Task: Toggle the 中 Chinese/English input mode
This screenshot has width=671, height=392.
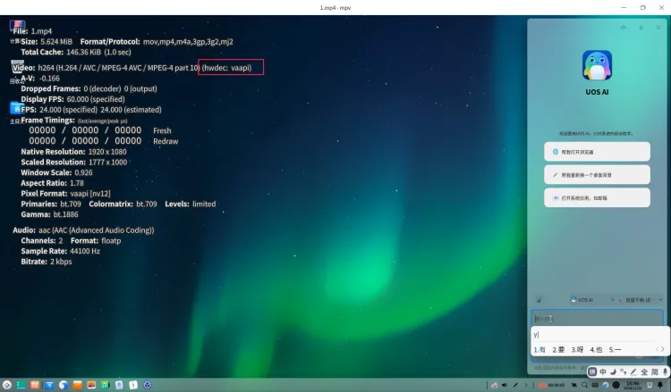Action: click(x=603, y=372)
